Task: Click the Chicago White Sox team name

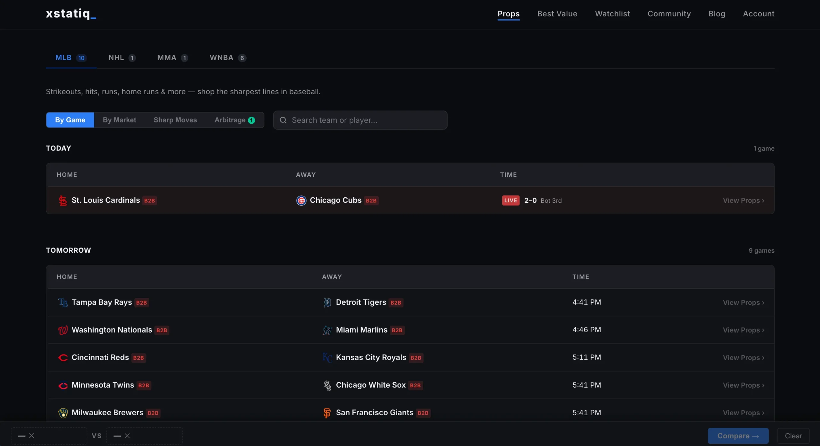Action: click(371, 385)
